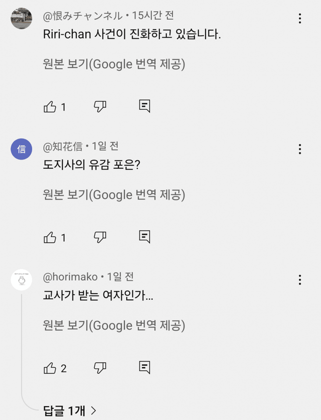
Task: Open more options for @知花信 comment
Action: pos(300,149)
